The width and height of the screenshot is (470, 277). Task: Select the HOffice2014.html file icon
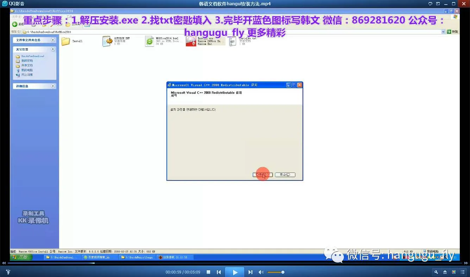150,41
